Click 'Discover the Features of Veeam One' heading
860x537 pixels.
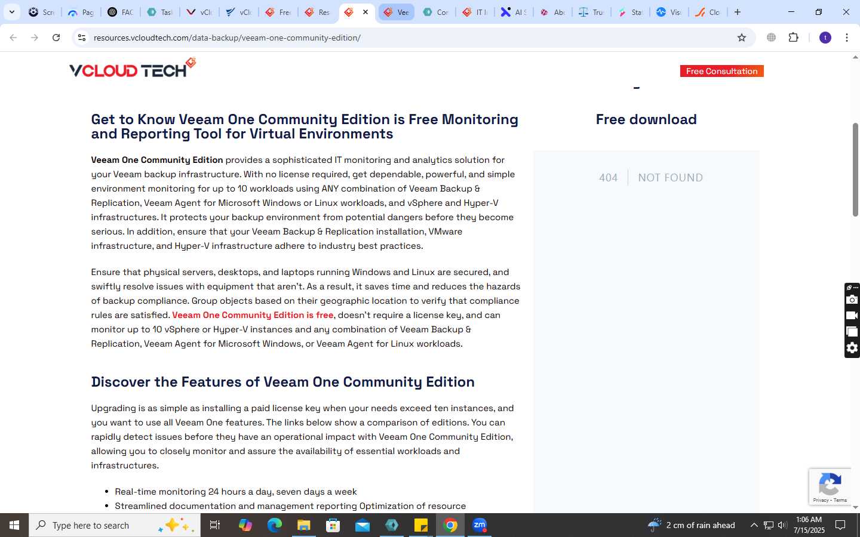tap(282, 382)
